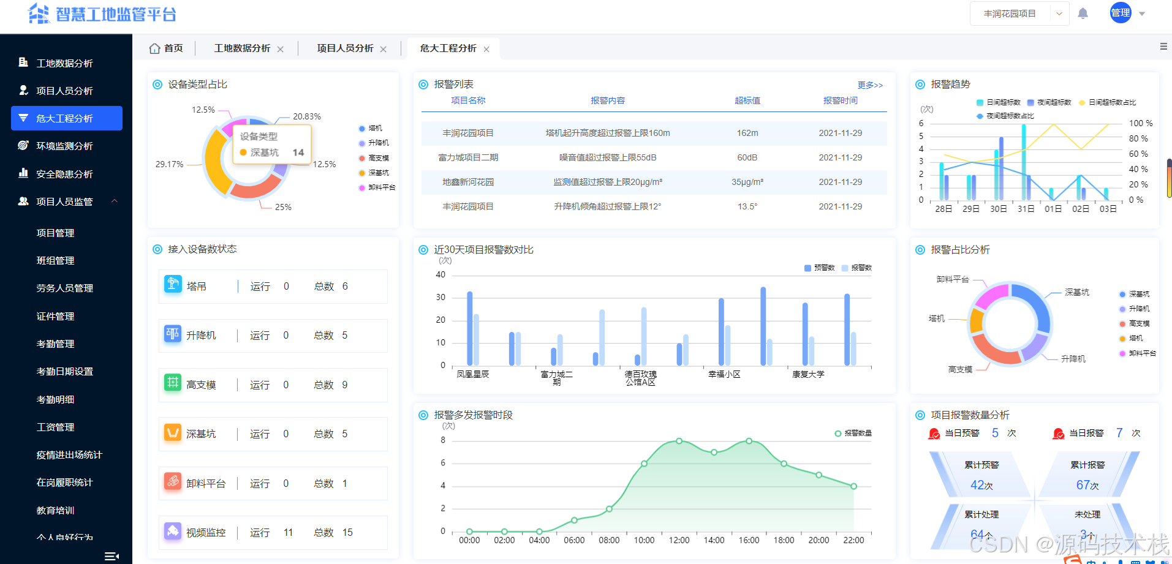The height and width of the screenshot is (564, 1172).
Task: Click the 深基坑 device icon
Action: [173, 432]
